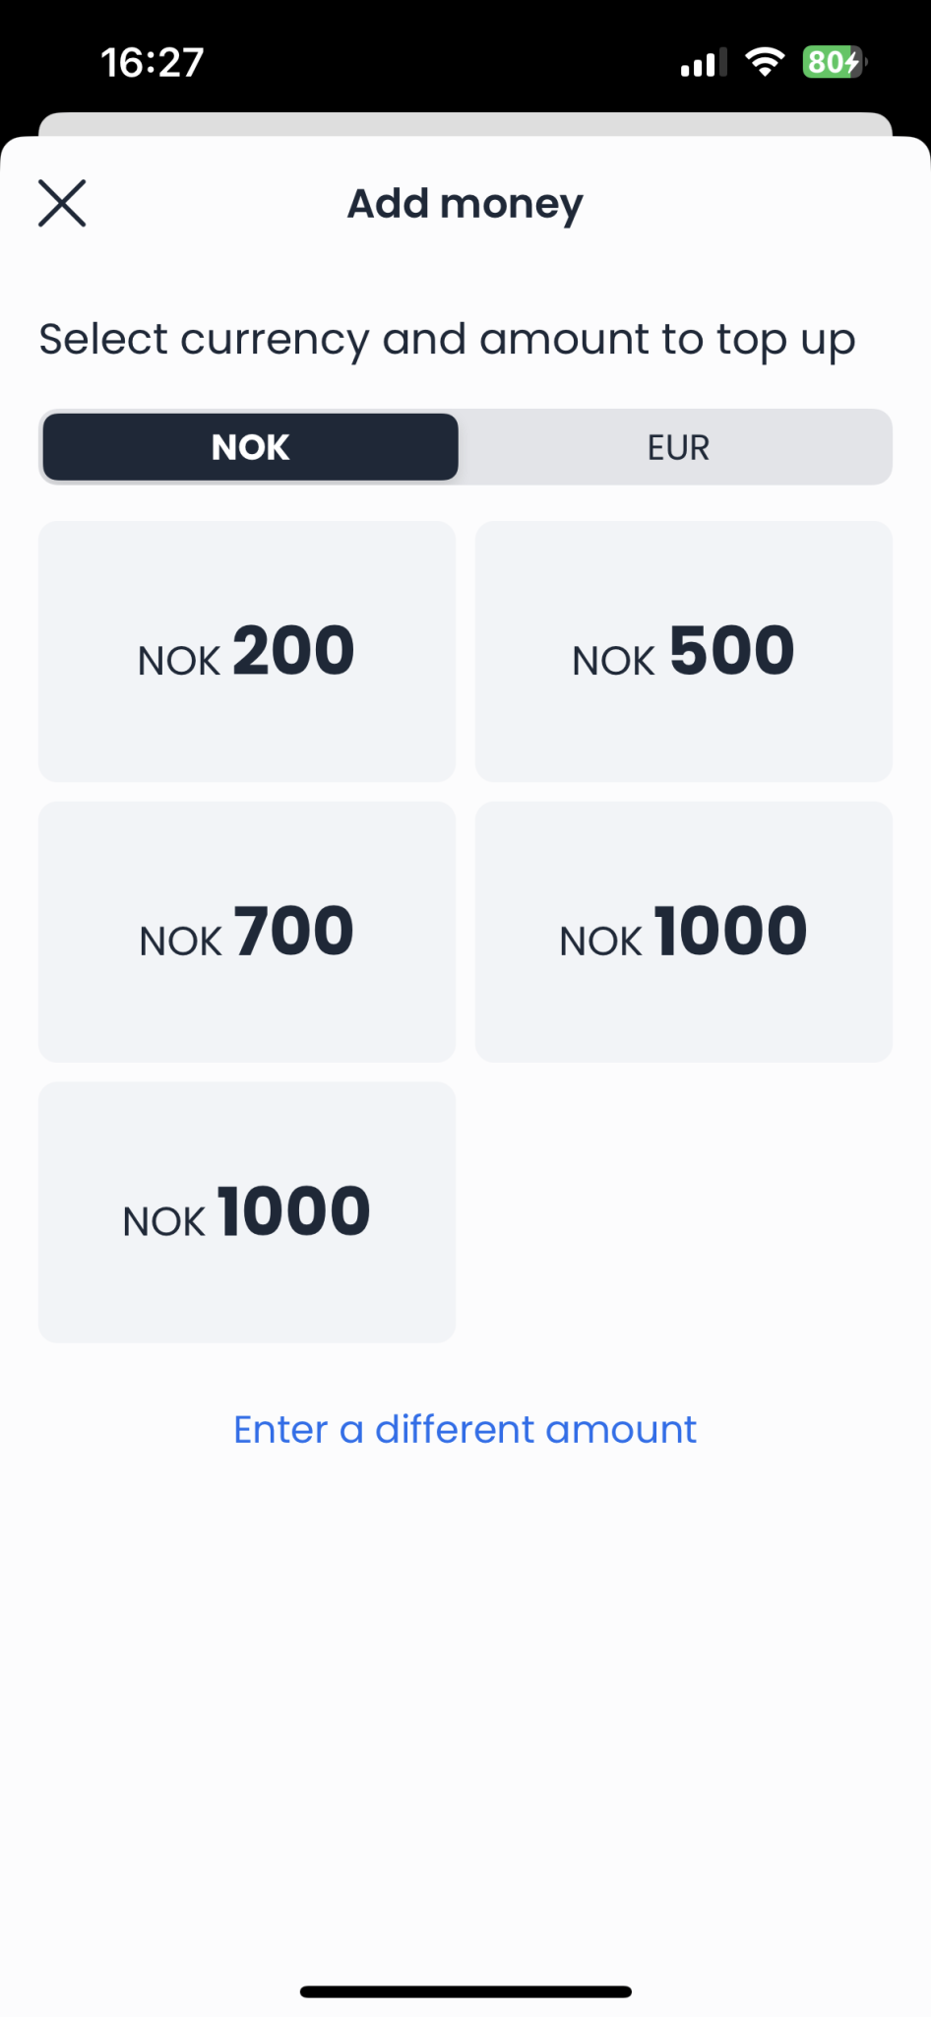Pick the NOK 700 amount tile
Image resolution: width=931 pixels, height=2017 pixels.
(246, 932)
